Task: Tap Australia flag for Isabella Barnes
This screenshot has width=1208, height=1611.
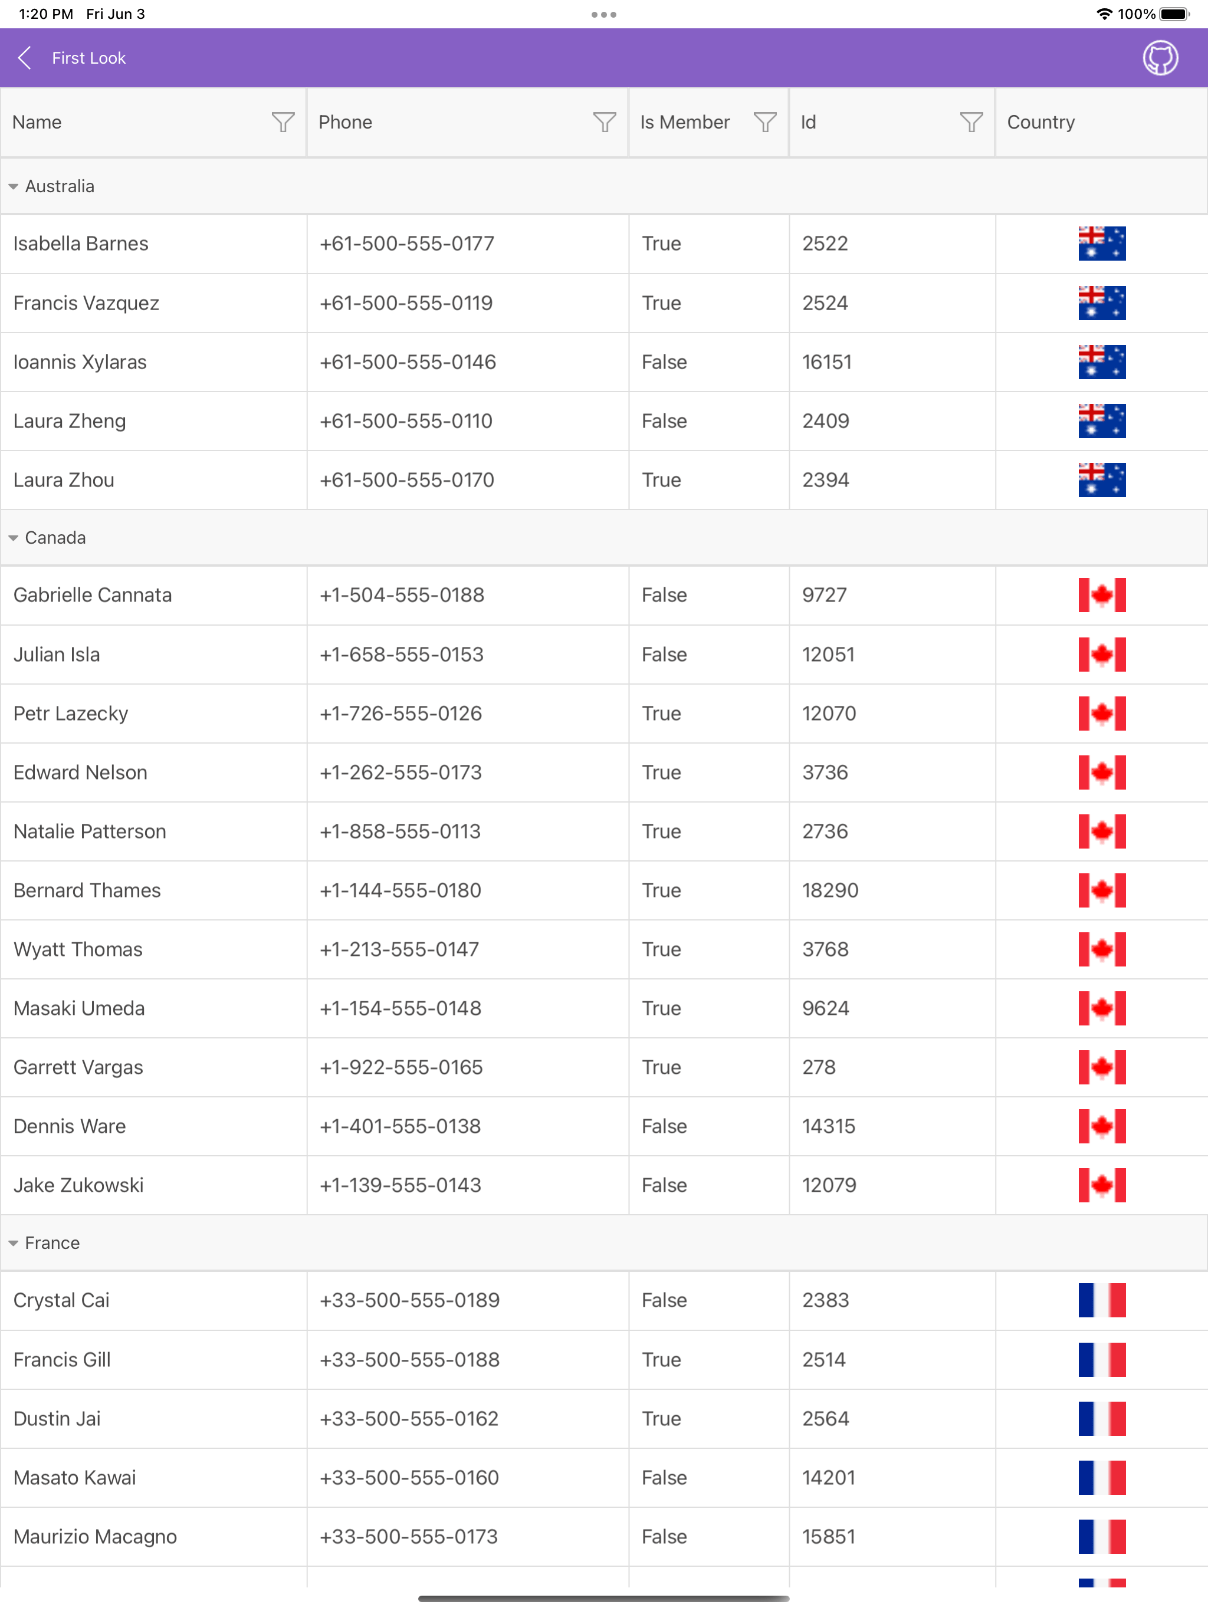Action: tap(1101, 244)
